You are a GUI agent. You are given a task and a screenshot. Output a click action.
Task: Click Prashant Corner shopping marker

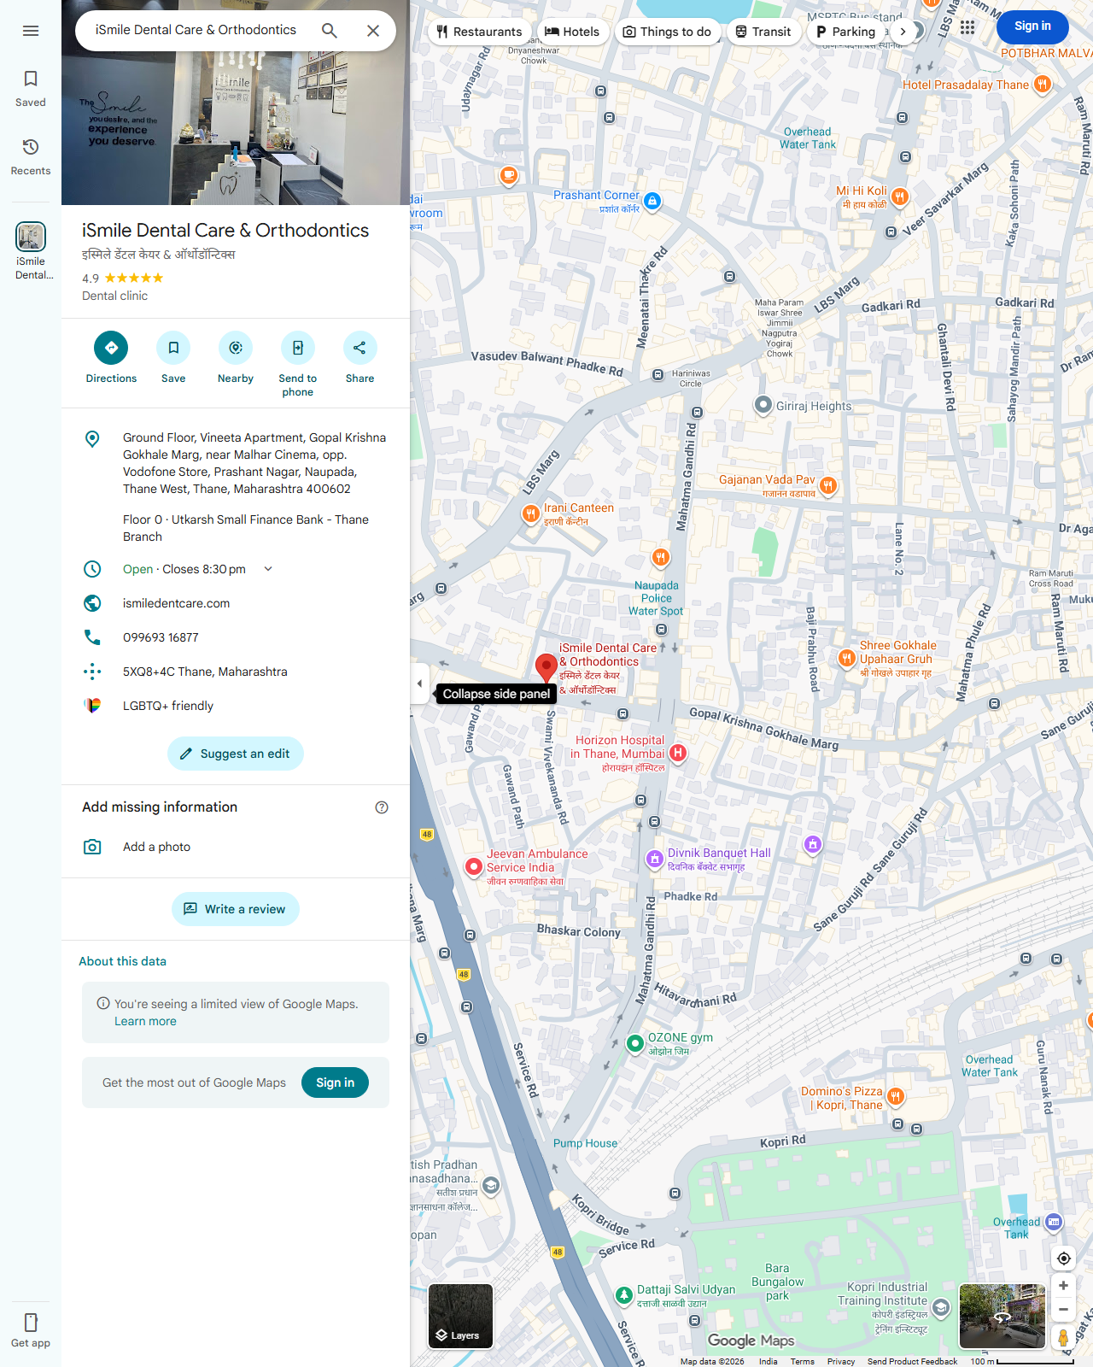(x=652, y=201)
